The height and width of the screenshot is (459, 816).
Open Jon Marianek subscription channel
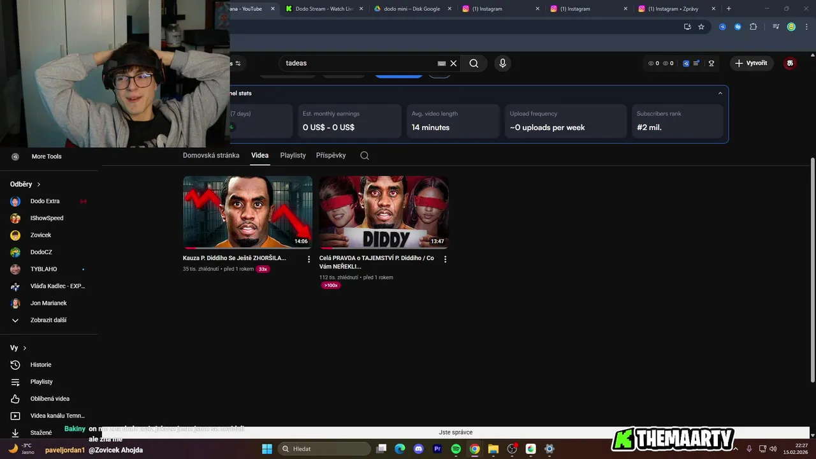[x=49, y=303]
